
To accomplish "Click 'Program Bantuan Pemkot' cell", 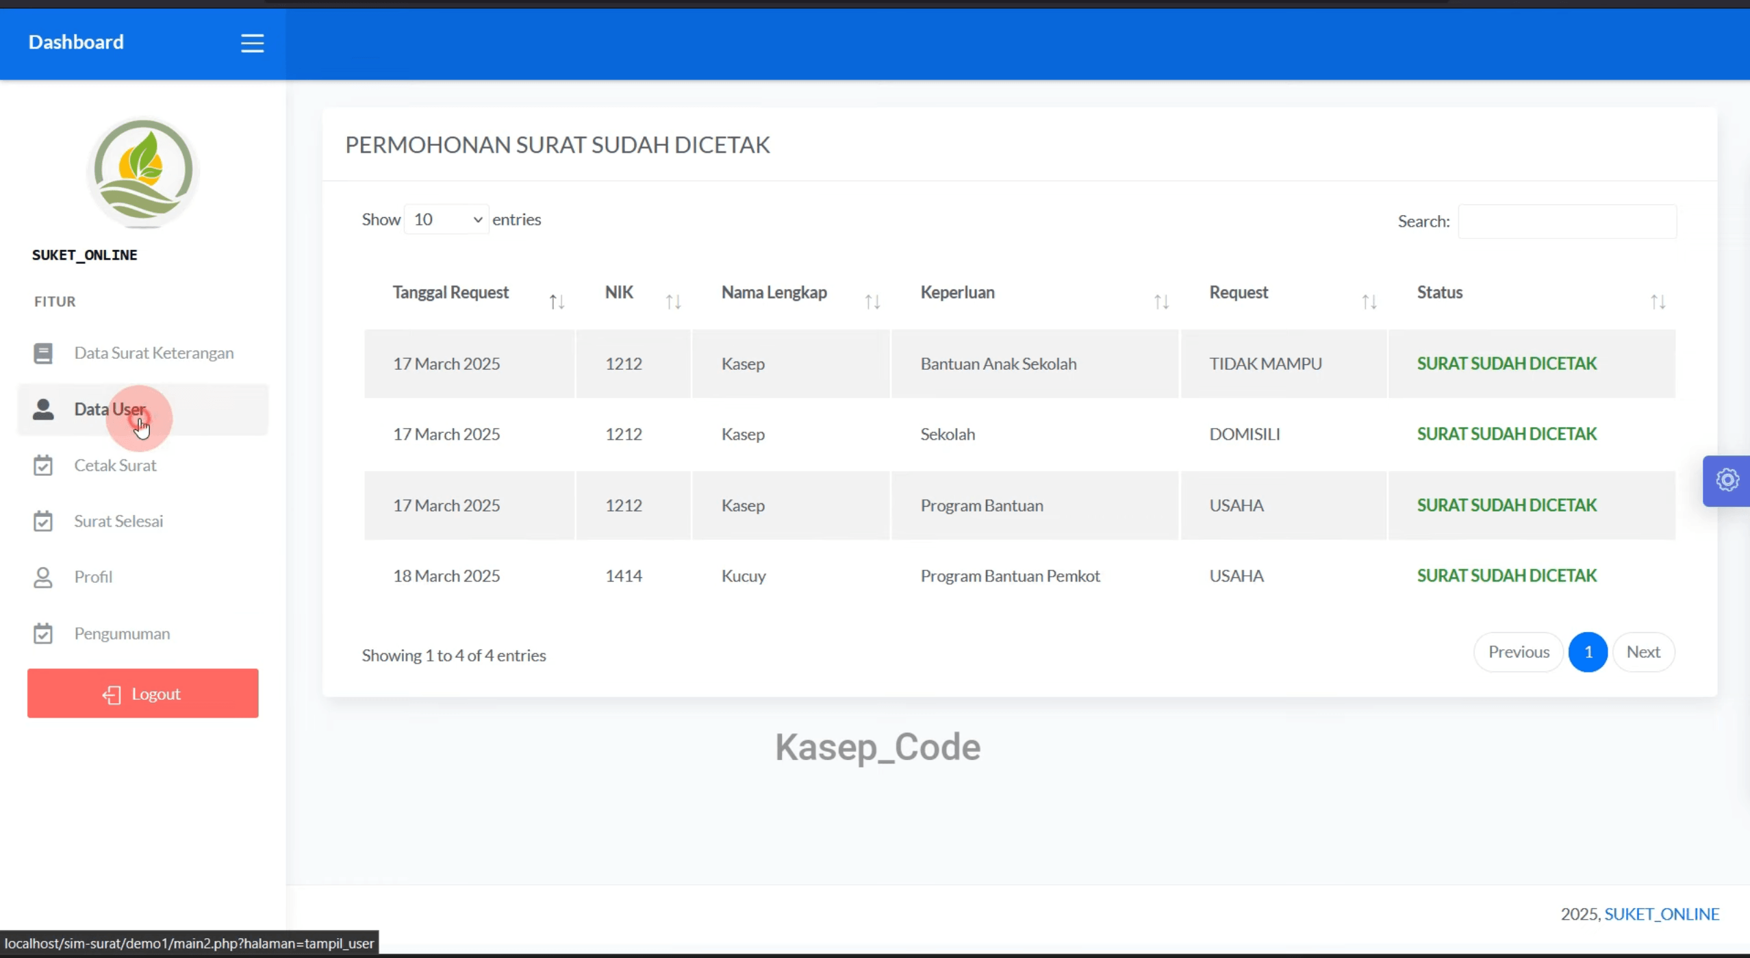I will coord(1035,577).
